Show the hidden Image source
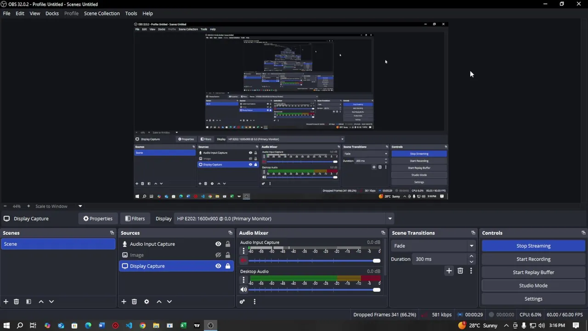 pyautogui.click(x=218, y=255)
